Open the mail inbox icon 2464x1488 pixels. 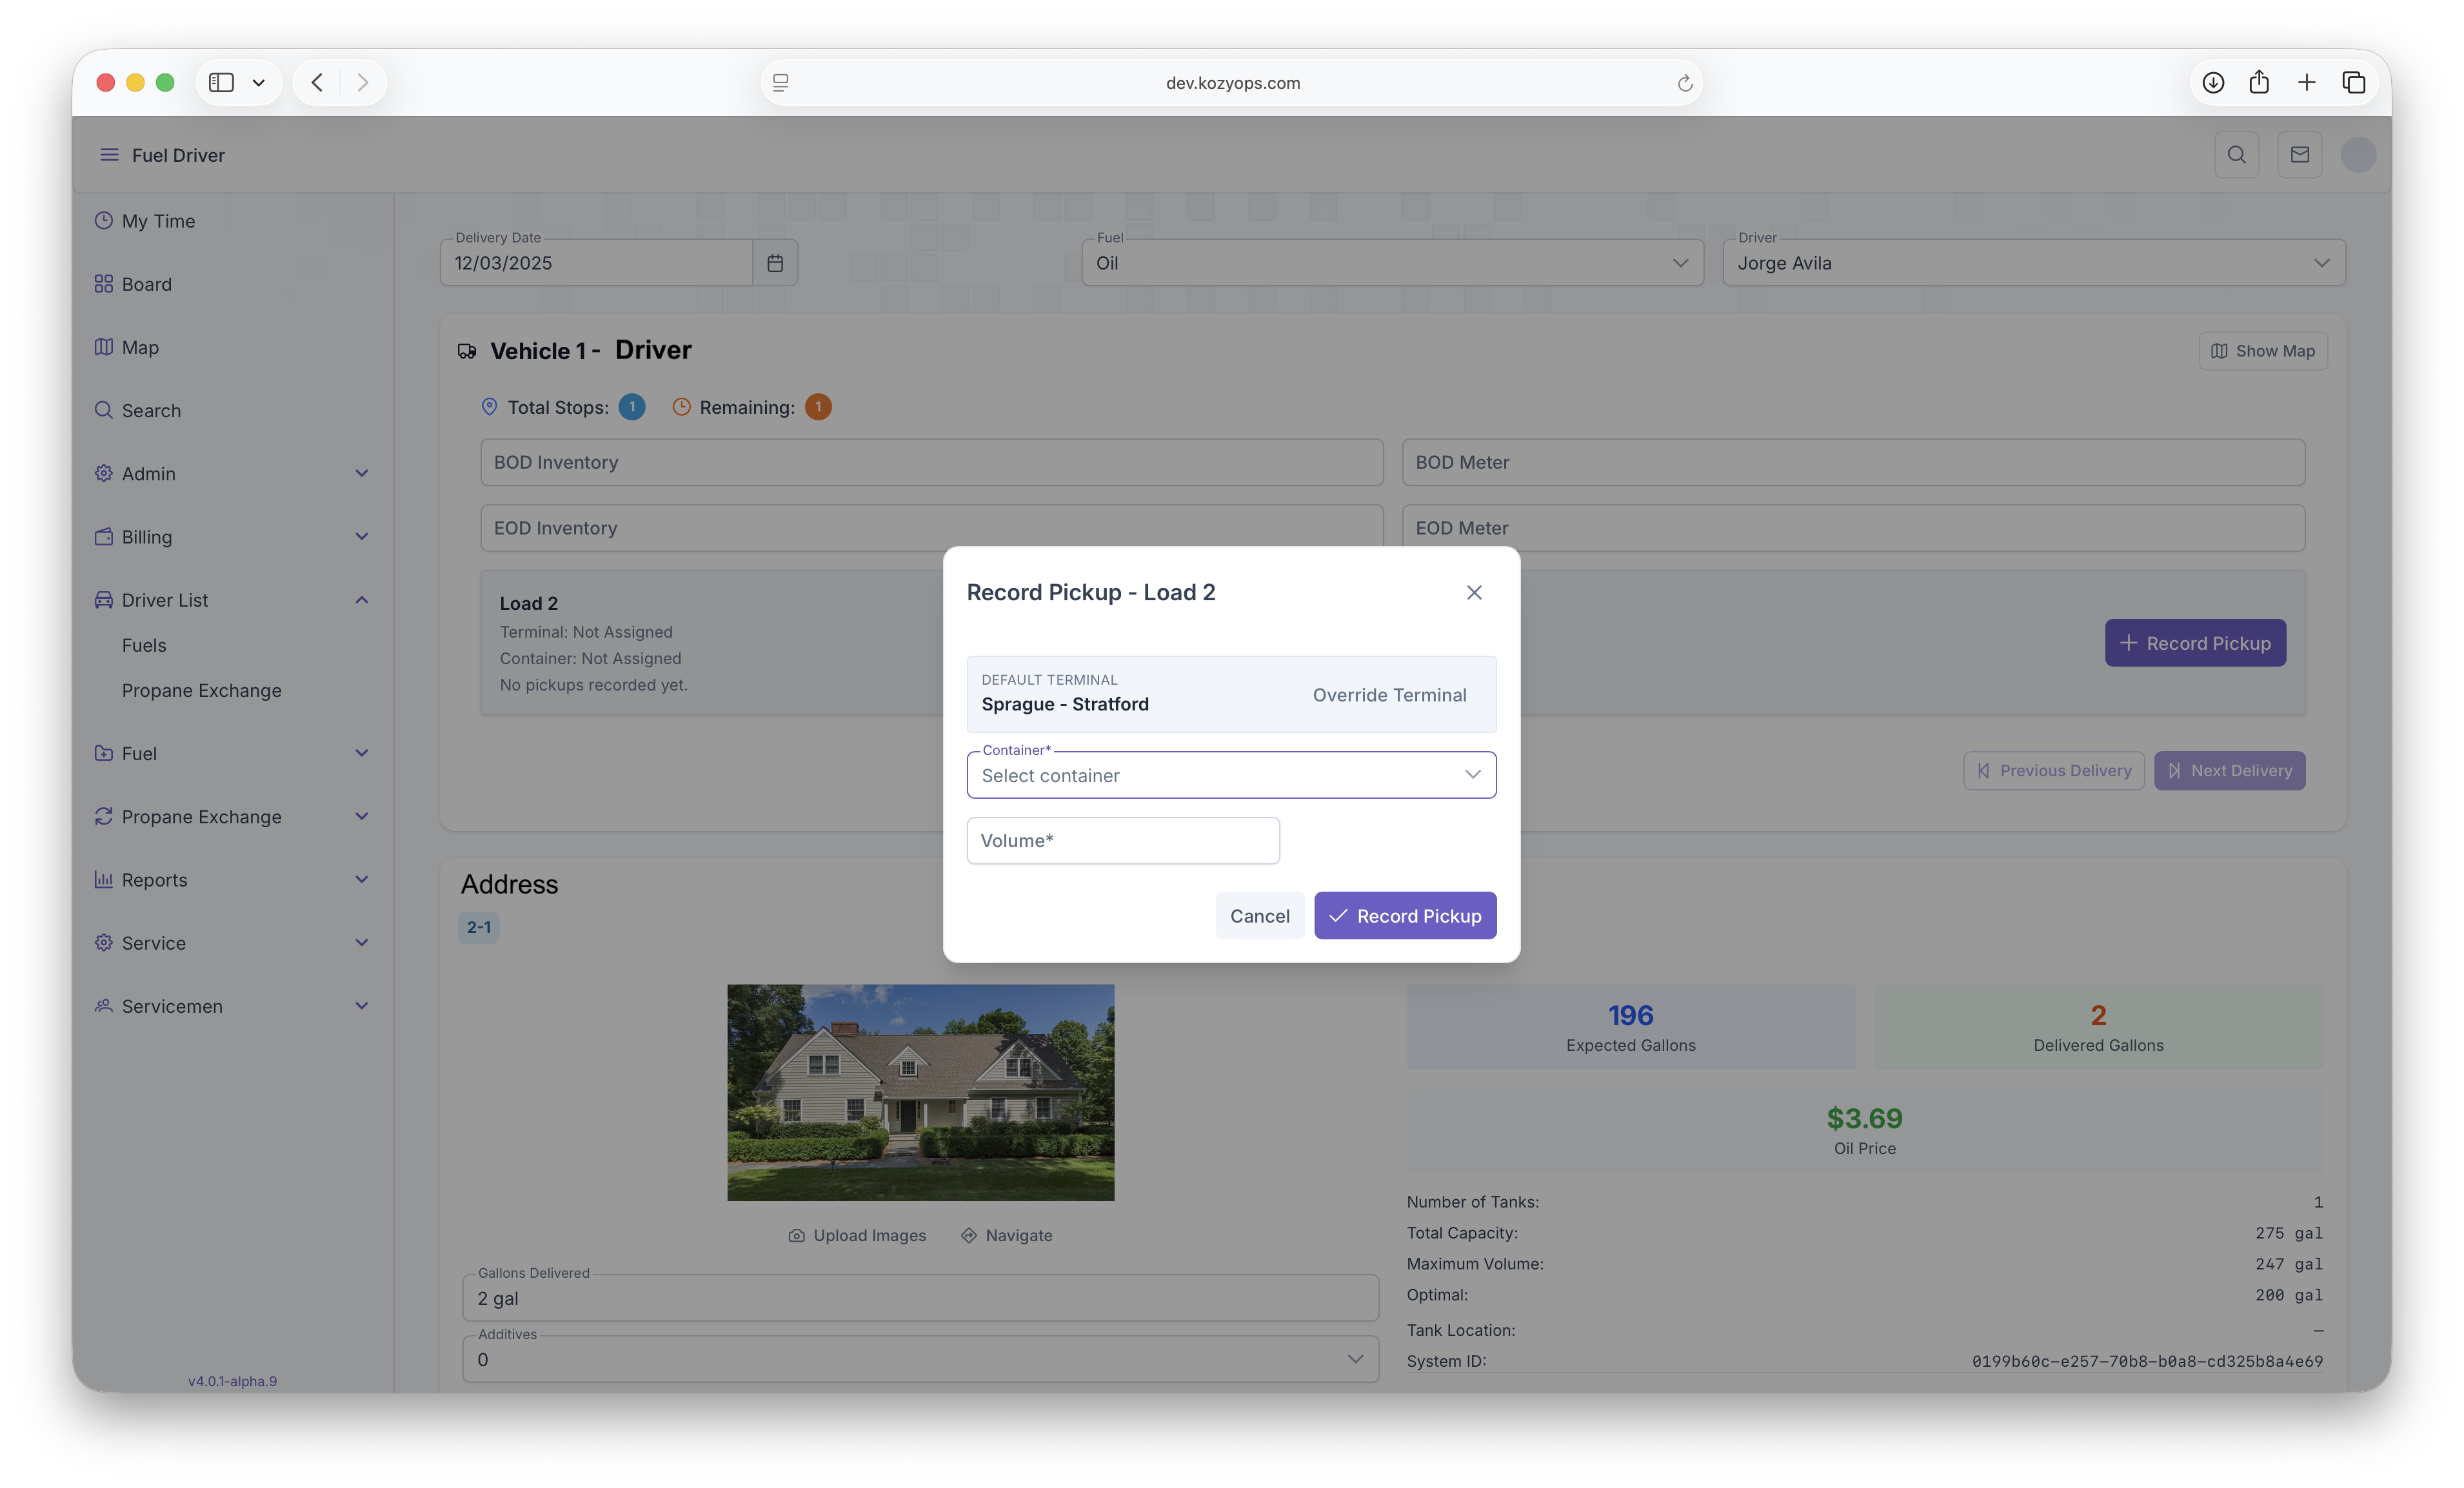2299,155
